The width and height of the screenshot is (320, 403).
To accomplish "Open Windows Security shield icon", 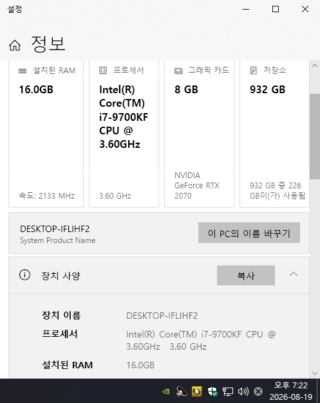I will [x=212, y=391].
